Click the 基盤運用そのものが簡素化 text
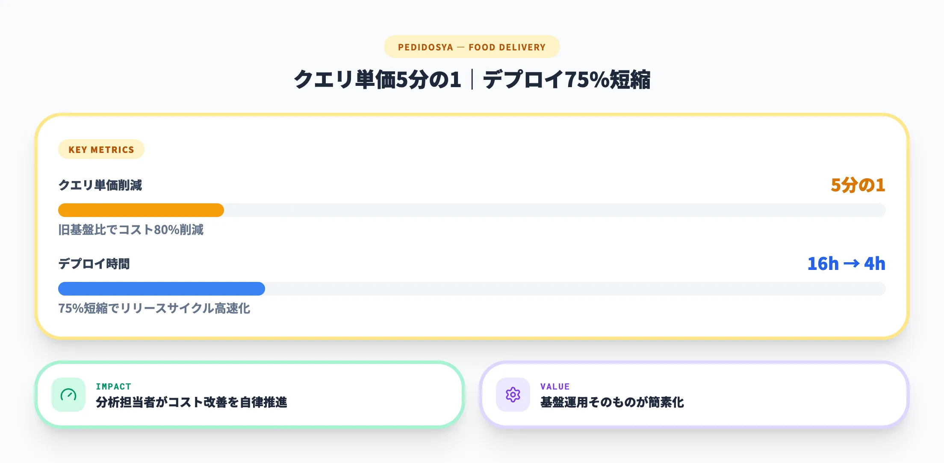The image size is (944, 463). [x=612, y=402]
